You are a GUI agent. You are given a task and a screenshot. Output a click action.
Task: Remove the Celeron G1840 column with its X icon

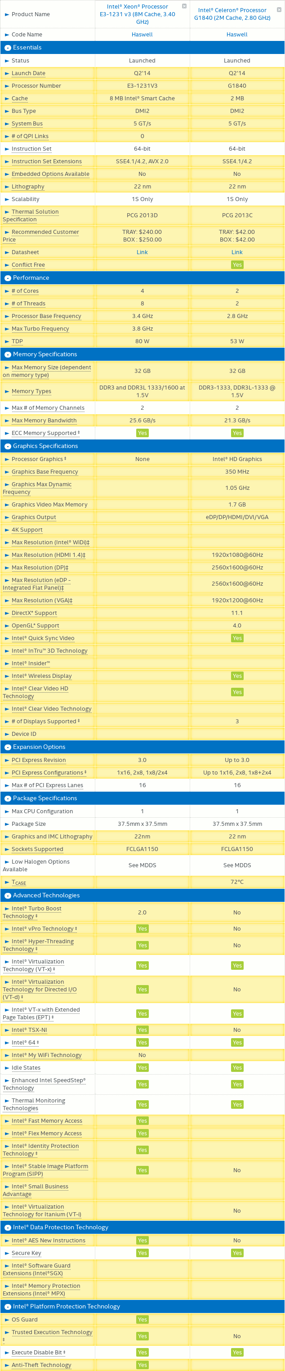coord(279,9)
